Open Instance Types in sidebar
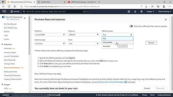This screenshot has height=97, width=173. [10, 53]
